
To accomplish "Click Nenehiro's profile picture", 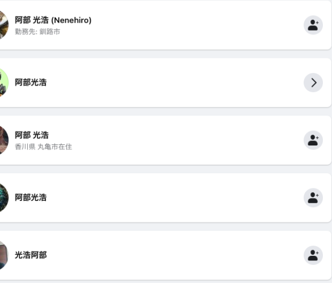I will pyautogui.click(x=4, y=25).
